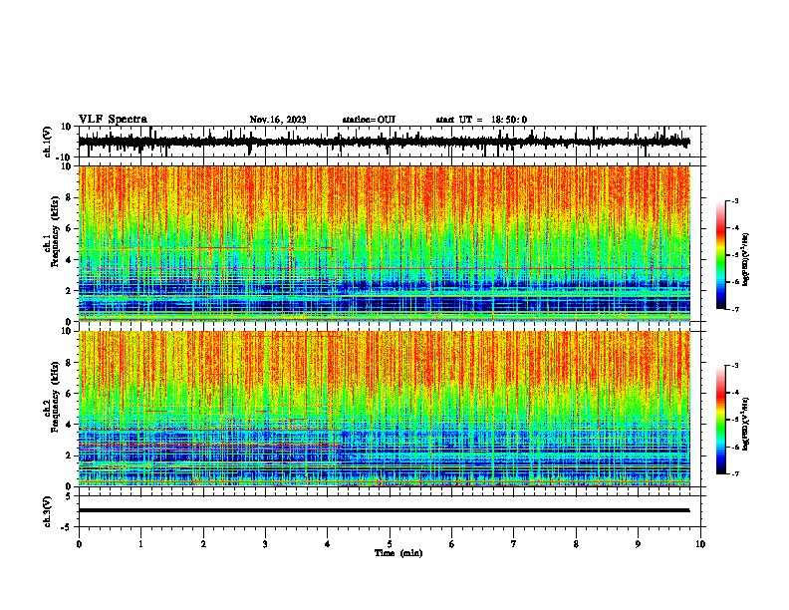Click the "4" tick on ch.2 frequency axis
Image resolution: width=789 pixels, height=610 pixels.
tap(69, 425)
